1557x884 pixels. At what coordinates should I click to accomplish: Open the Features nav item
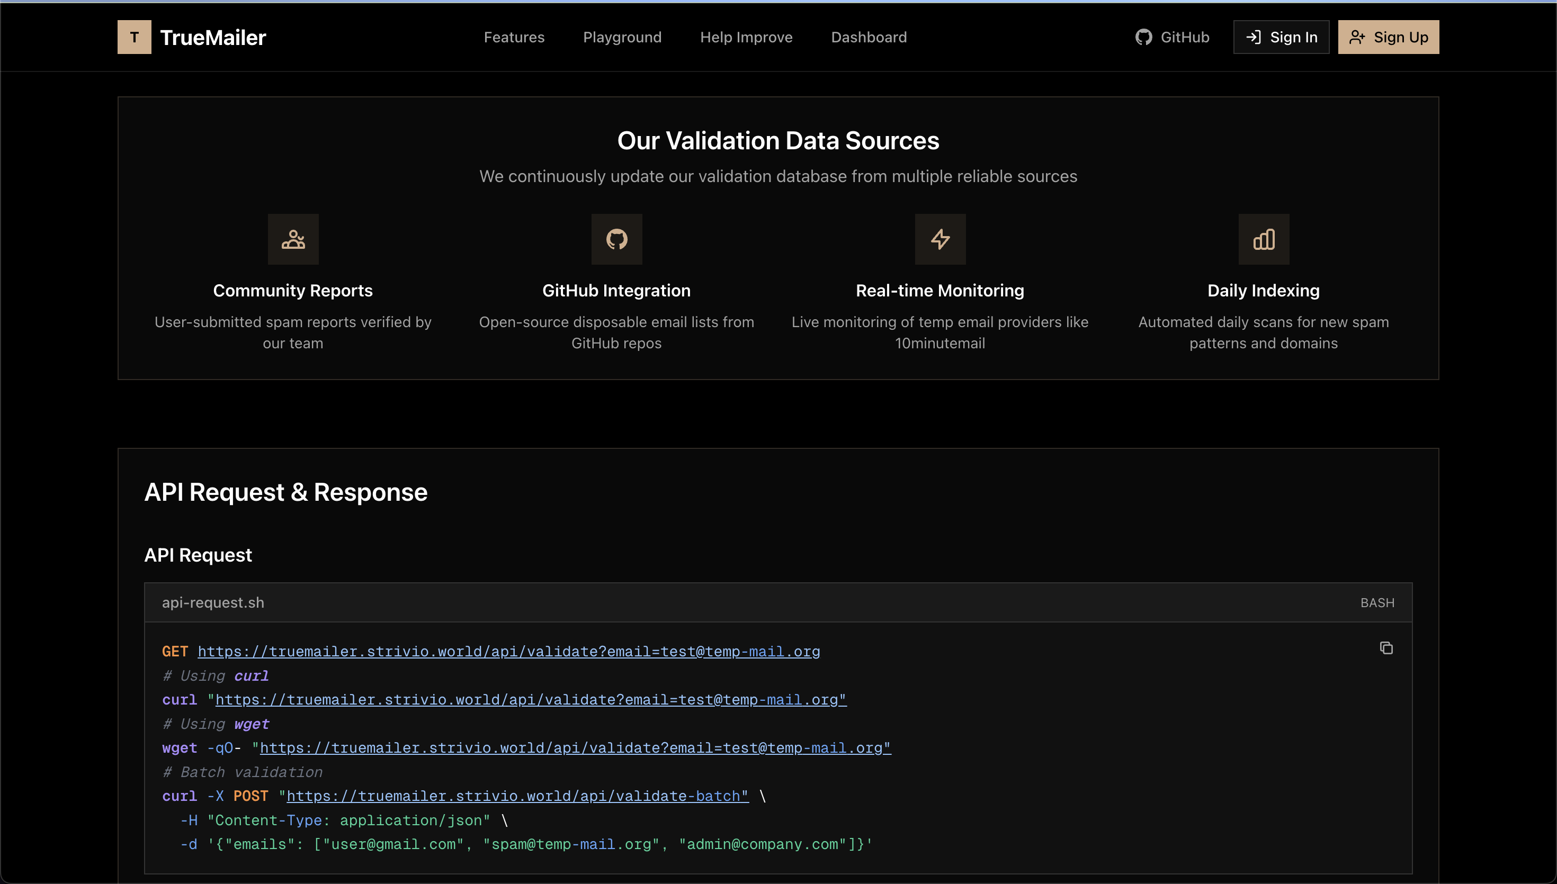(x=514, y=37)
